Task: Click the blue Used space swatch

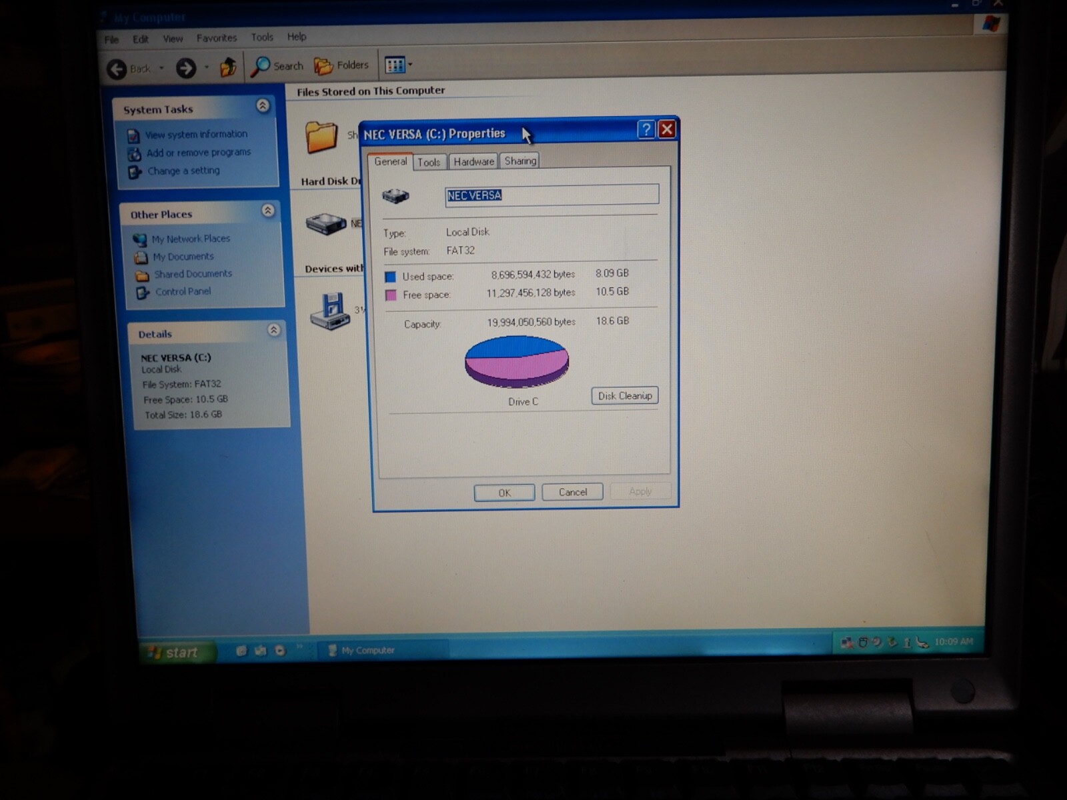Action: 390,277
